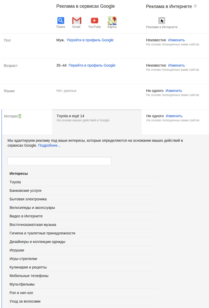Open Перейти в профиль Google for gender
The width and height of the screenshot is (209, 308).
(90, 40)
